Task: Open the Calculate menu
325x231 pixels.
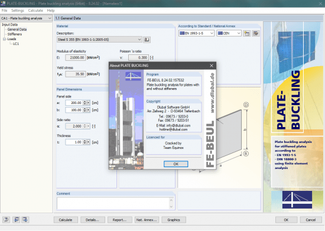Action: tap(35, 11)
